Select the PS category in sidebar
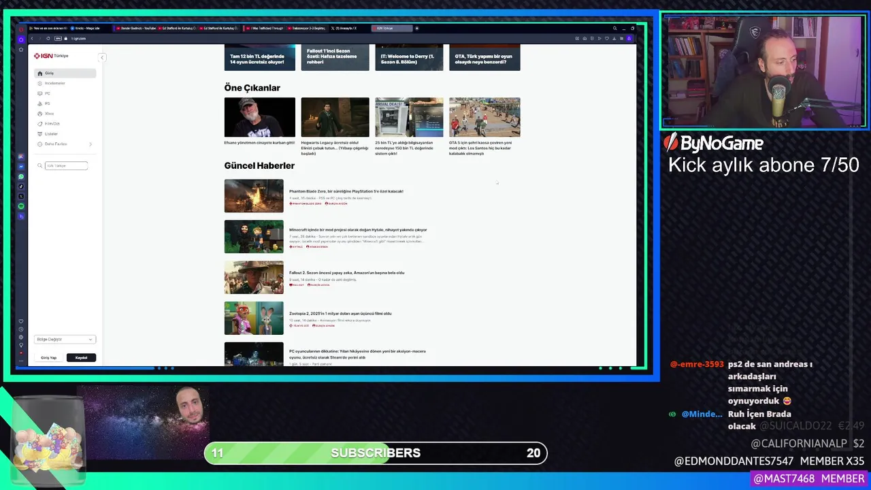 point(65,103)
